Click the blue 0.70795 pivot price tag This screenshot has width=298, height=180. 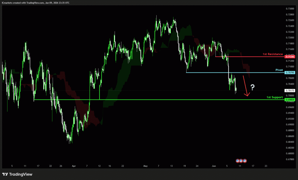pyautogui.click(x=290, y=72)
